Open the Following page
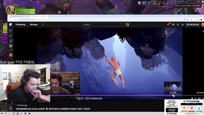The height and width of the screenshot is (115, 204). tap(20, 25)
